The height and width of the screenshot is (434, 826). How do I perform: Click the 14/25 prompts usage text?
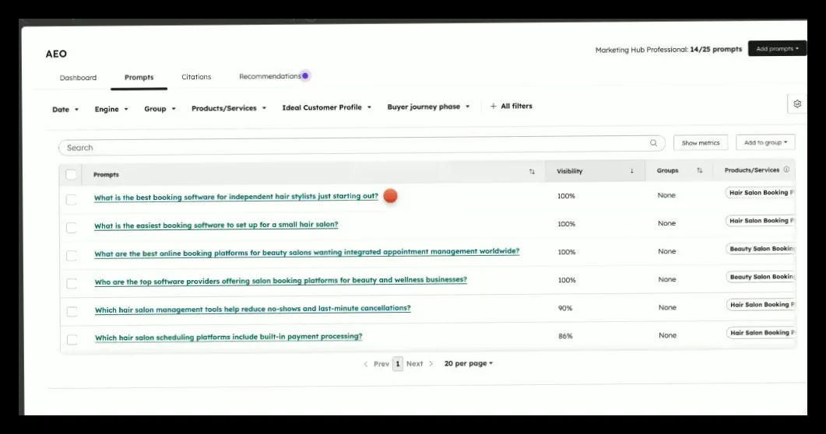[x=716, y=49]
